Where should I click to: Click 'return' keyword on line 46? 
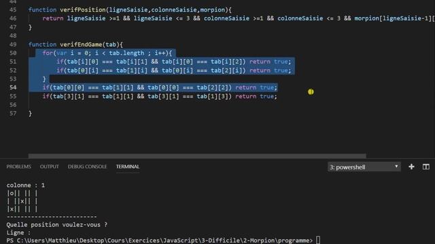tap(53, 18)
